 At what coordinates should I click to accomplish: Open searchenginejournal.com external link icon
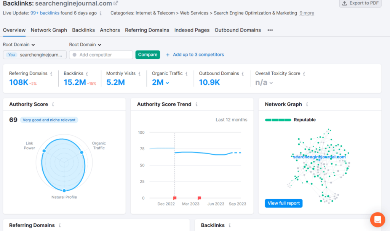[116, 3]
